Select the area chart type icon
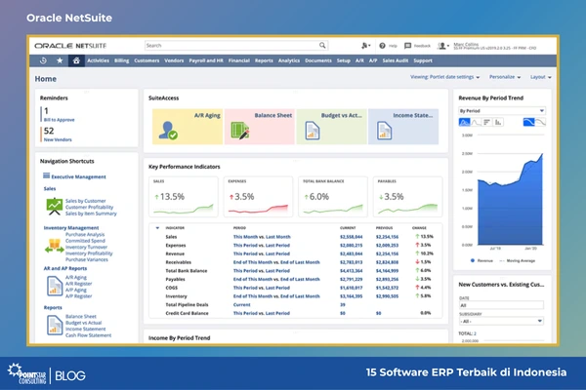The width and height of the screenshot is (586, 390). coord(464,122)
